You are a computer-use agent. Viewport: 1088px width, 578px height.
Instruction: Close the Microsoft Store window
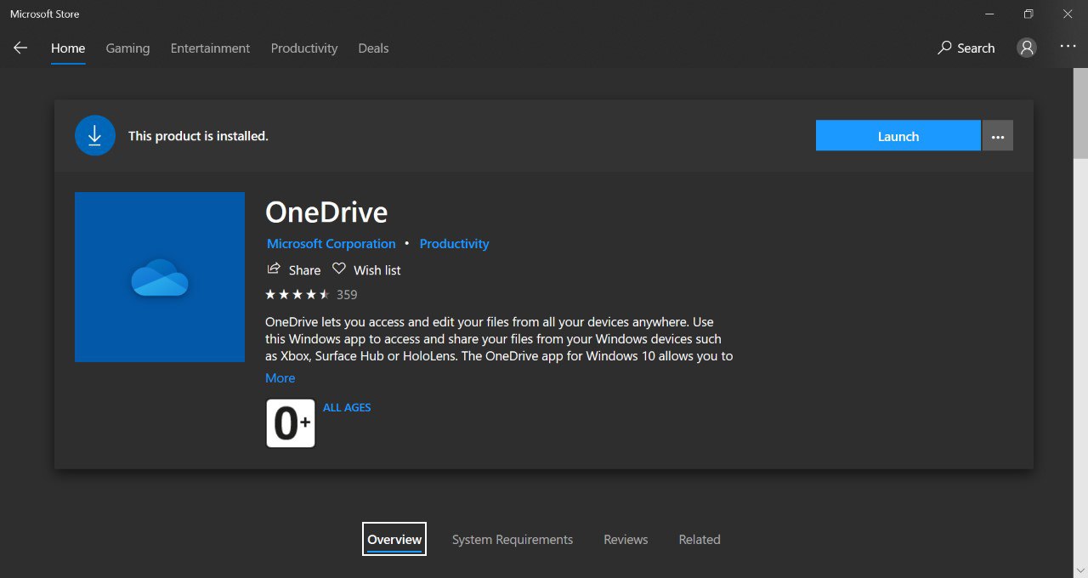[1068, 14]
